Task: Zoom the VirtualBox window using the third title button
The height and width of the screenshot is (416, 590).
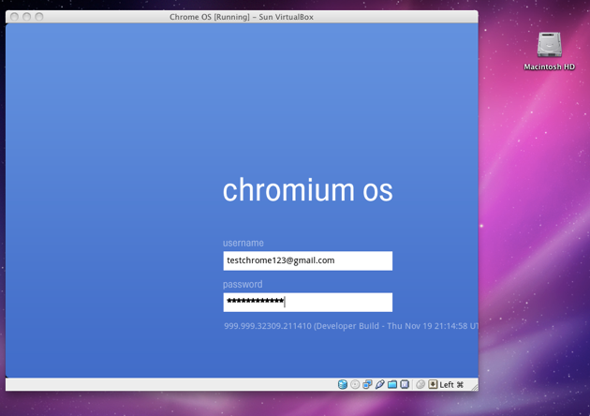Action: click(39, 17)
